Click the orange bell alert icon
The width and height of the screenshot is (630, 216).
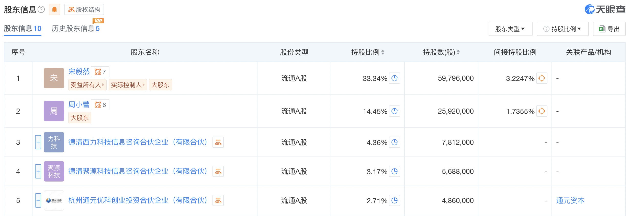[x=54, y=10]
